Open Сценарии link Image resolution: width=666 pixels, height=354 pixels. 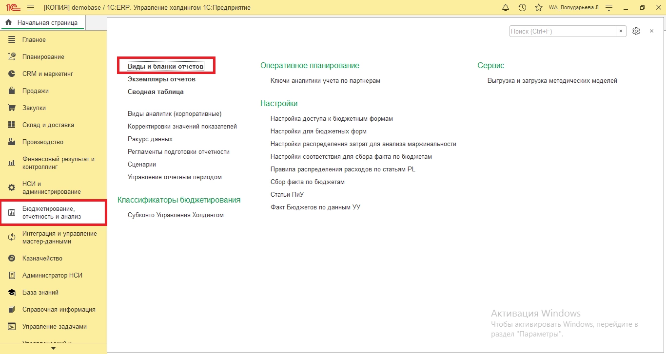pos(142,164)
